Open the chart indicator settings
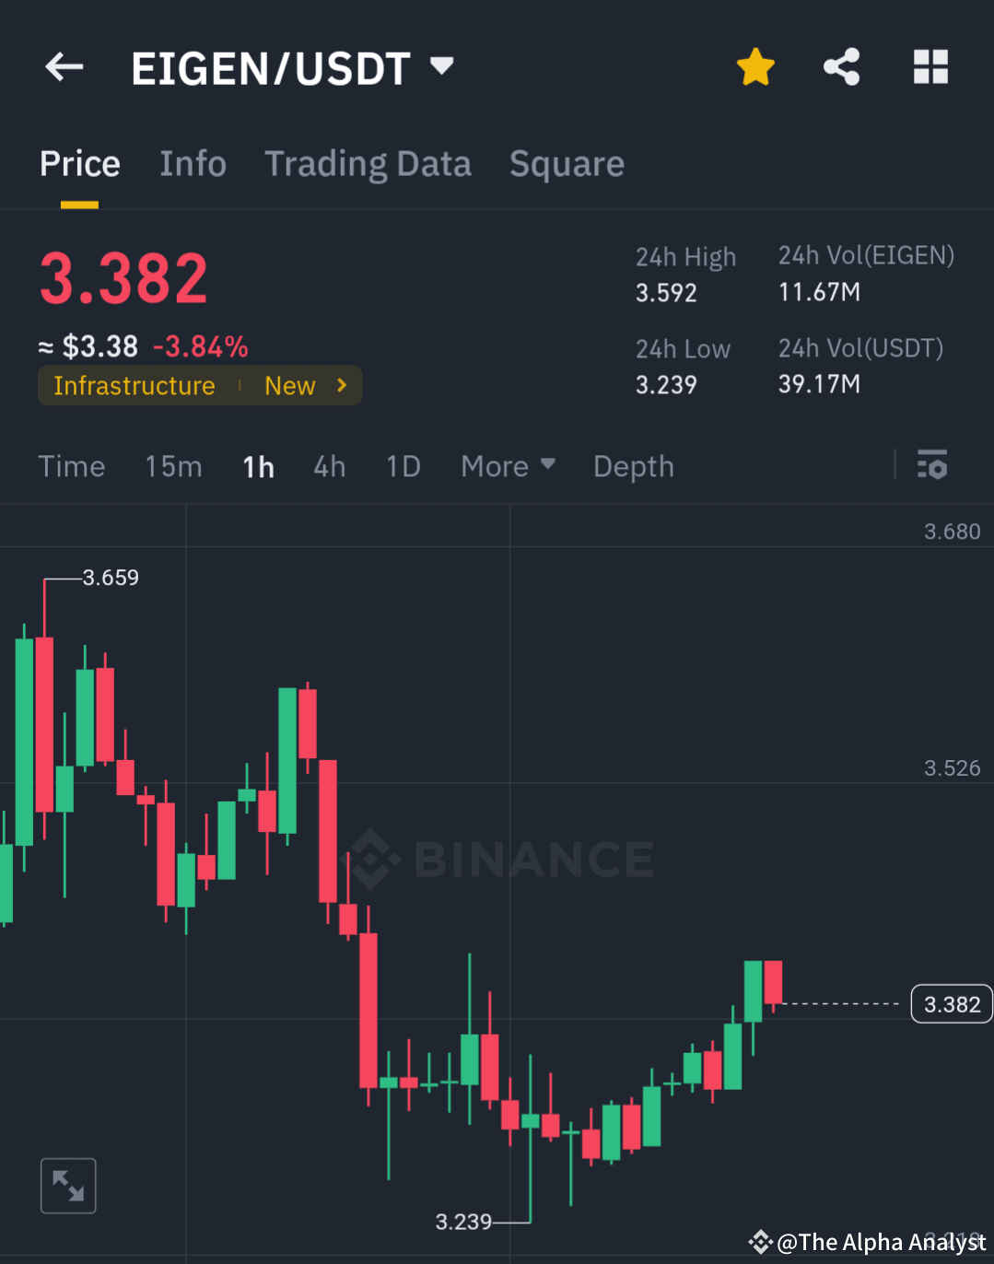994x1264 pixels. click(x=932, y=466)
